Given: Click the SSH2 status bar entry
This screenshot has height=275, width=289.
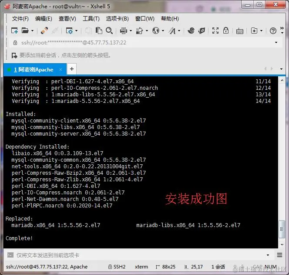Looking at the screenshot, I should 117,267.
